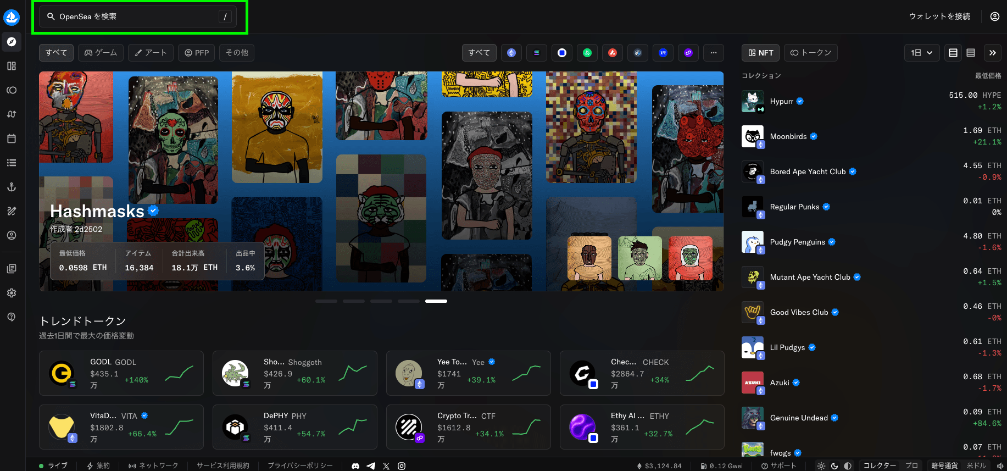The width and height of the screenshot is (1007, 471).
Task: Open Instagram icon in footer
Action: [x=402, y=466]
